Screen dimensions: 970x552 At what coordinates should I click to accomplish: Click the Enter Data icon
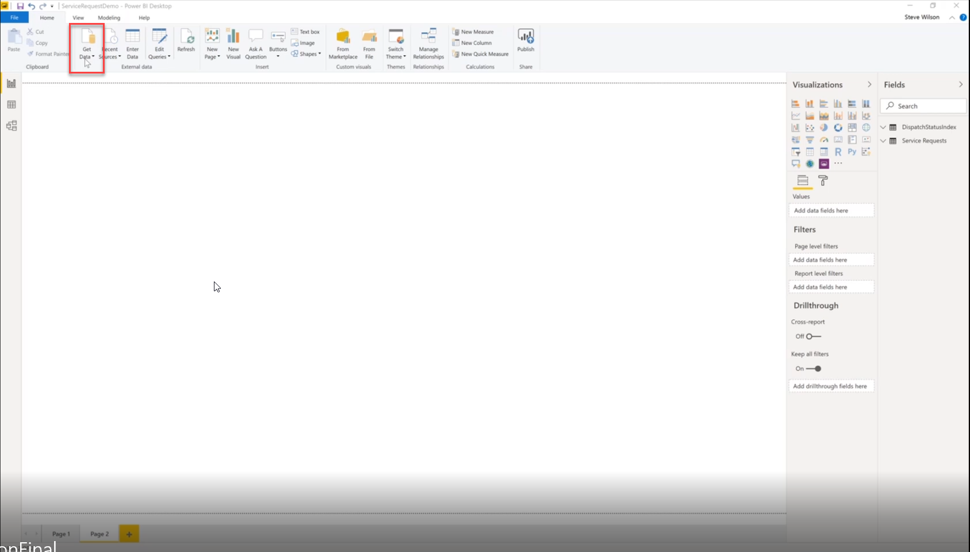click(x=132, y=37)
